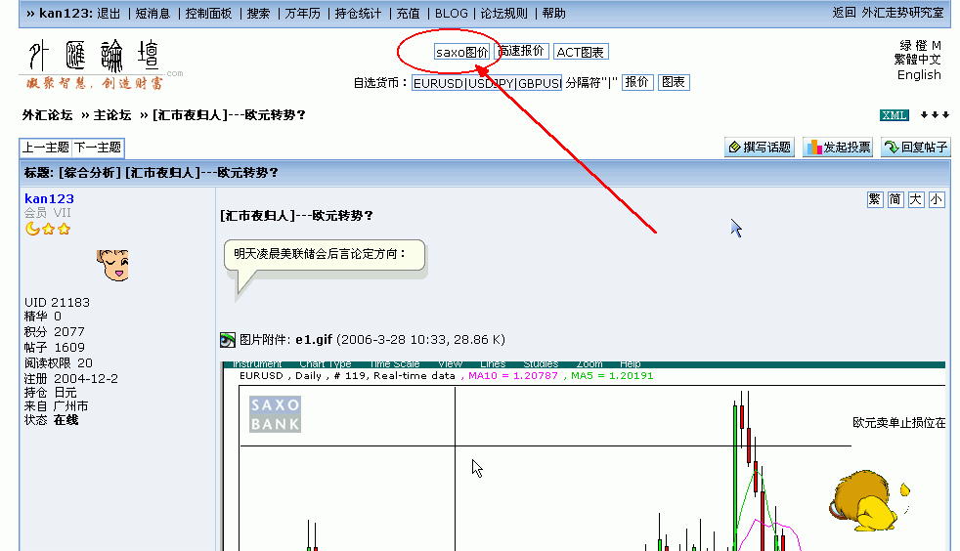Click the 图表 button next to 报价
The height and width of the screenshot is (551, 960).
click(x=675, y=82)
